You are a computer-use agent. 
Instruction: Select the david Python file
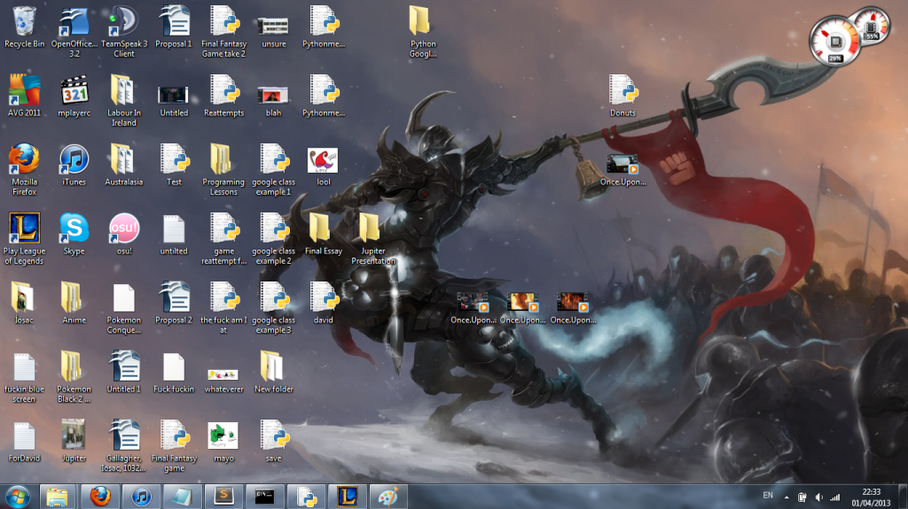click(324, 297)
